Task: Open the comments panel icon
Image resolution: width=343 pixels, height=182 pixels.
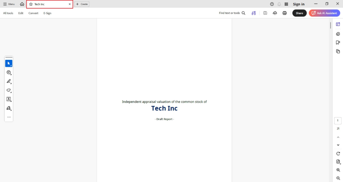Action: point(338,34)
